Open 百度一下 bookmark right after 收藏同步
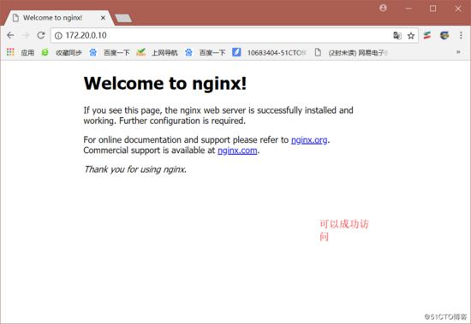471x324 pixels. pyautogui.click(x=110, y=52)
